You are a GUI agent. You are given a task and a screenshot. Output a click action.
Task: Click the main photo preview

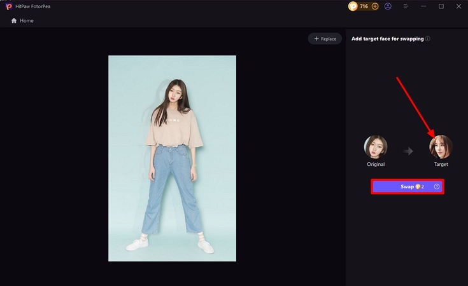coord(172,158)
